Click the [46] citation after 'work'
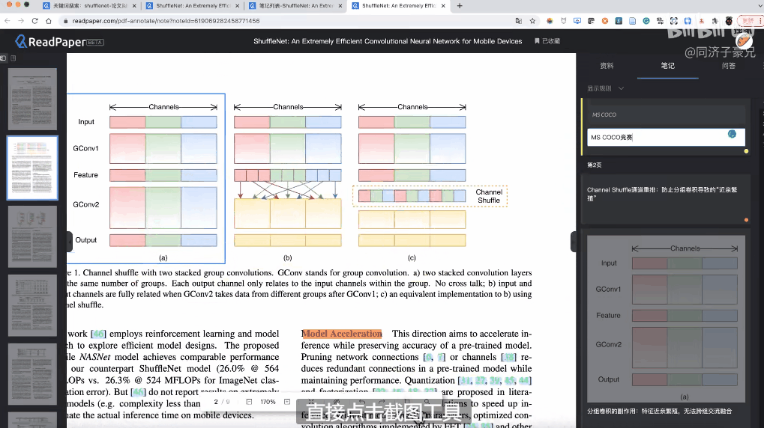 coord(98,334)
